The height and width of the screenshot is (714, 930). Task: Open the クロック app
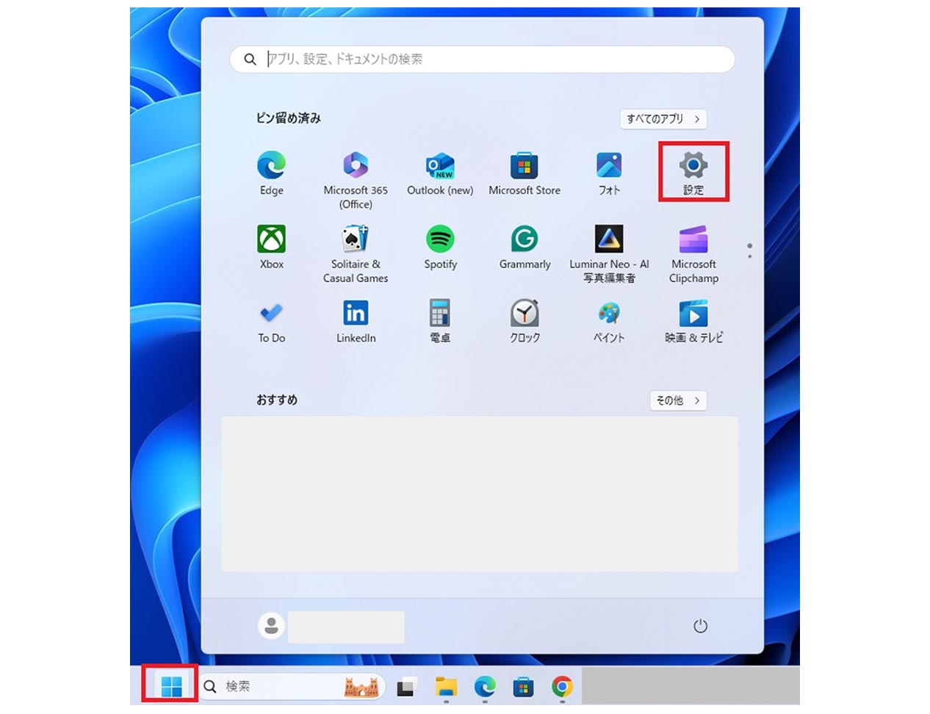tap(525, 322)
